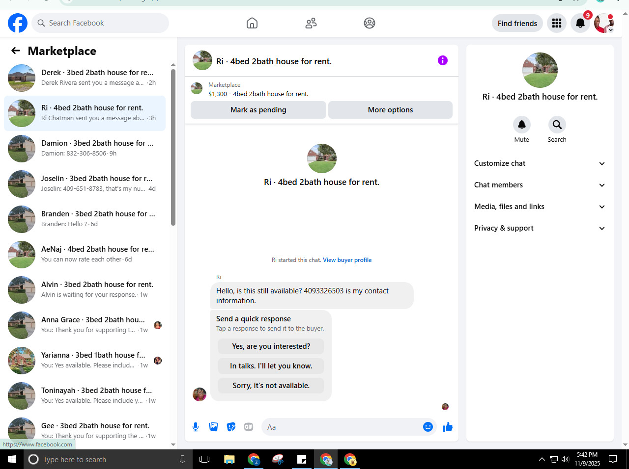Screen dimensions: 629x469
Task: Mute the conversation with bell icon
Action: 522,125
